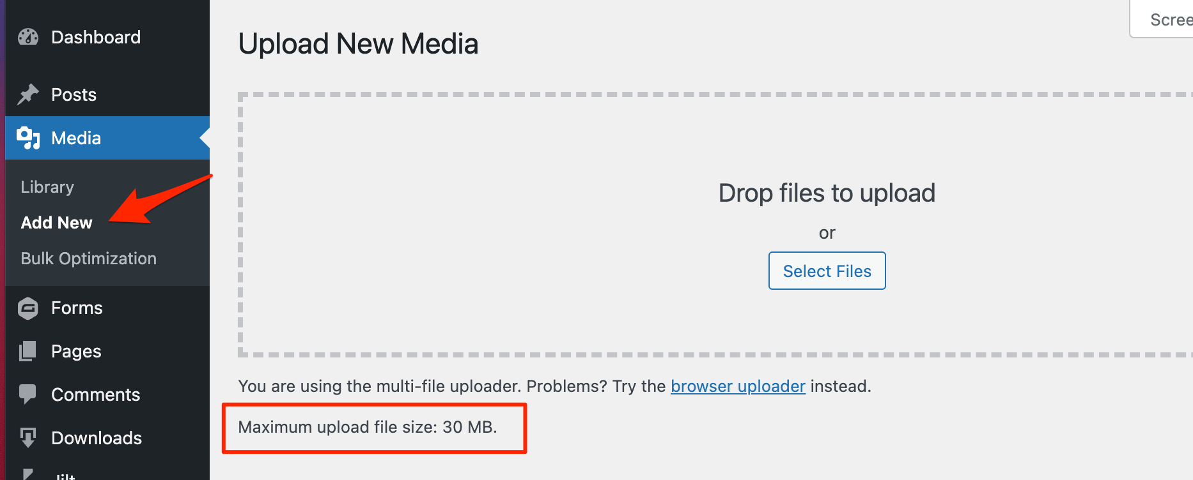Open the Posts section
This screenshot has width=1193, height=480.
click(x=73, y=94)
